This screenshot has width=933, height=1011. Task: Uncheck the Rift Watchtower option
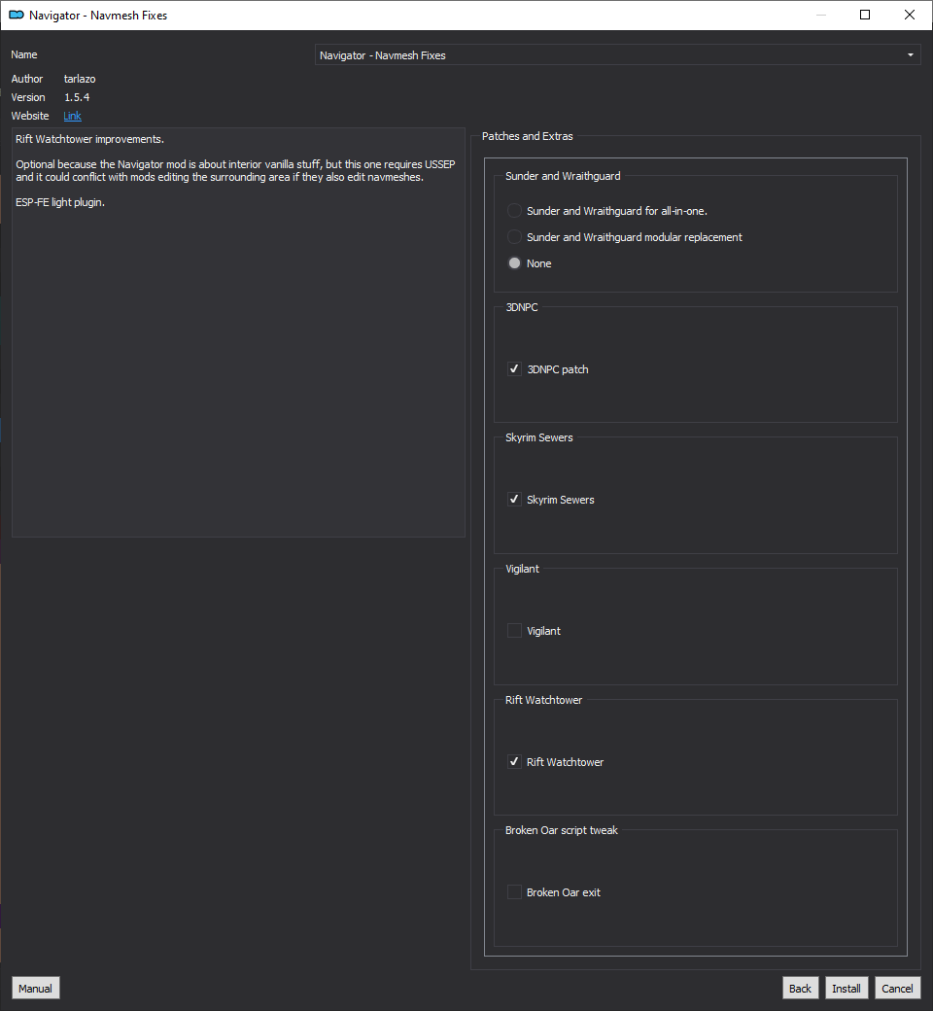click(514, 761)
